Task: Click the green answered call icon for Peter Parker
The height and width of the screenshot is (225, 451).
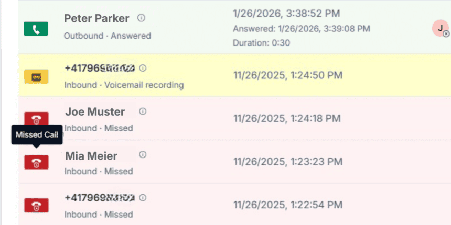Action: tap(36, 29)
